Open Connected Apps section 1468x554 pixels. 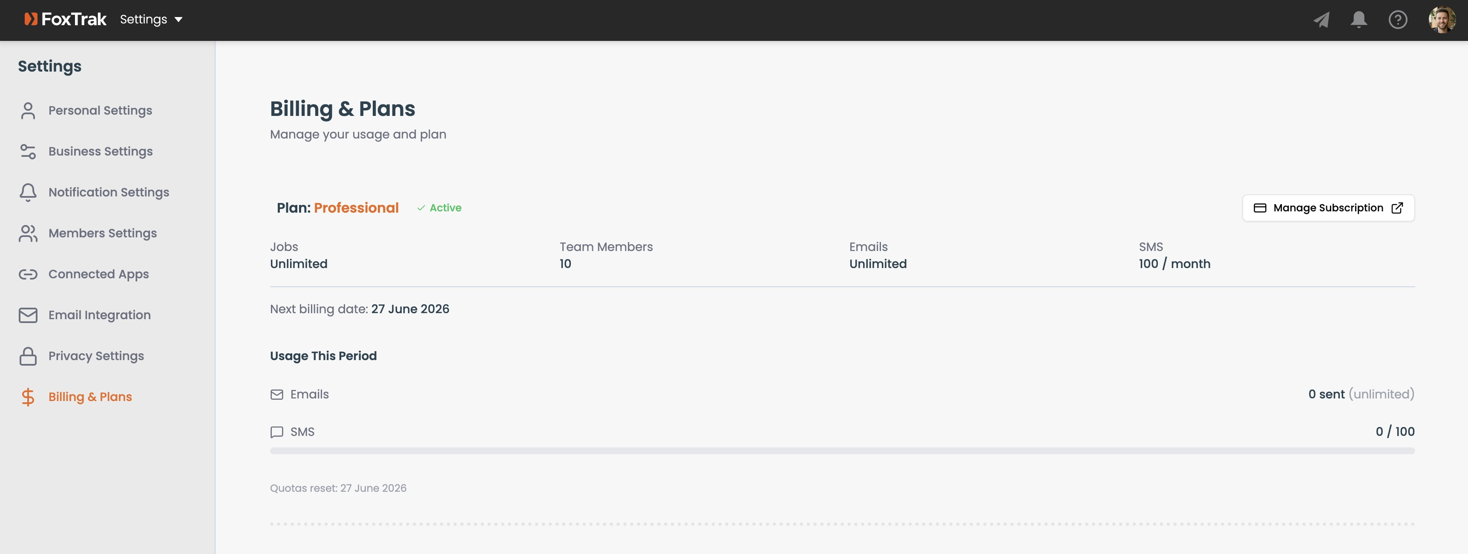pos(98,275)
